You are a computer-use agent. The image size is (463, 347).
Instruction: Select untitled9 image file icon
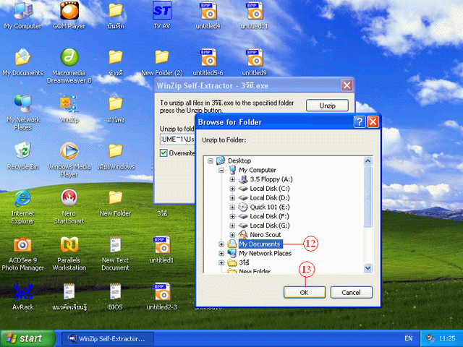point(254,62)
